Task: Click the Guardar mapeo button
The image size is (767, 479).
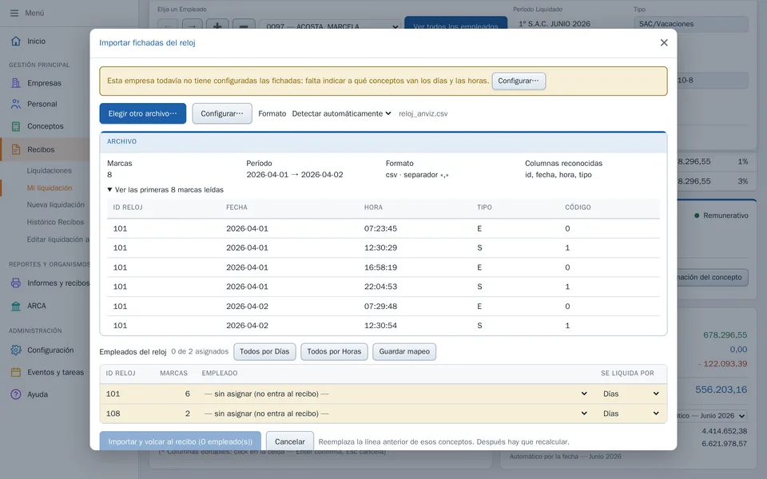Action: [x=404, y=351]
